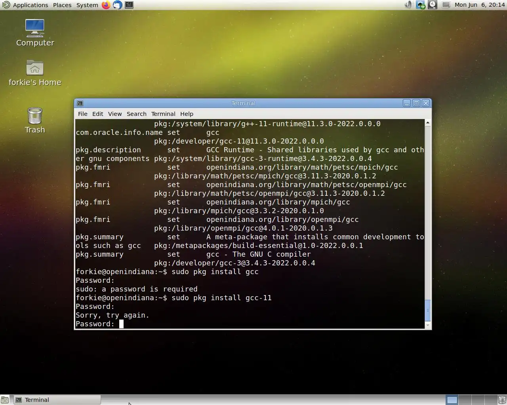Click 'openindiana.org/library/openmpi/gcc' text
Viewport: 507px width, 405px height.
click(282, 220)
